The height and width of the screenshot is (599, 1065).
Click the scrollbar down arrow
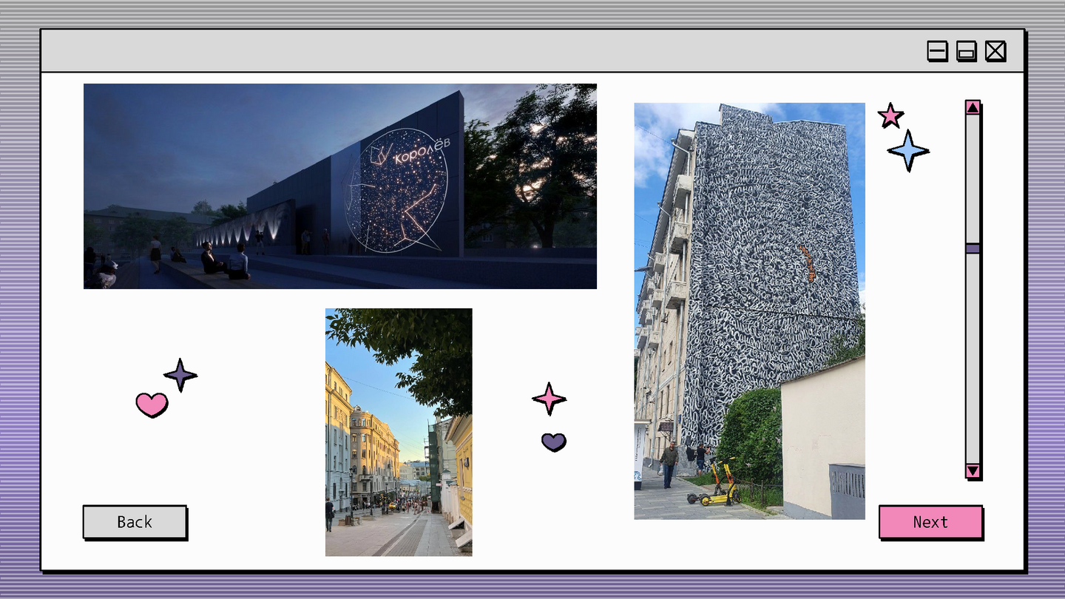tap(973, 471)
